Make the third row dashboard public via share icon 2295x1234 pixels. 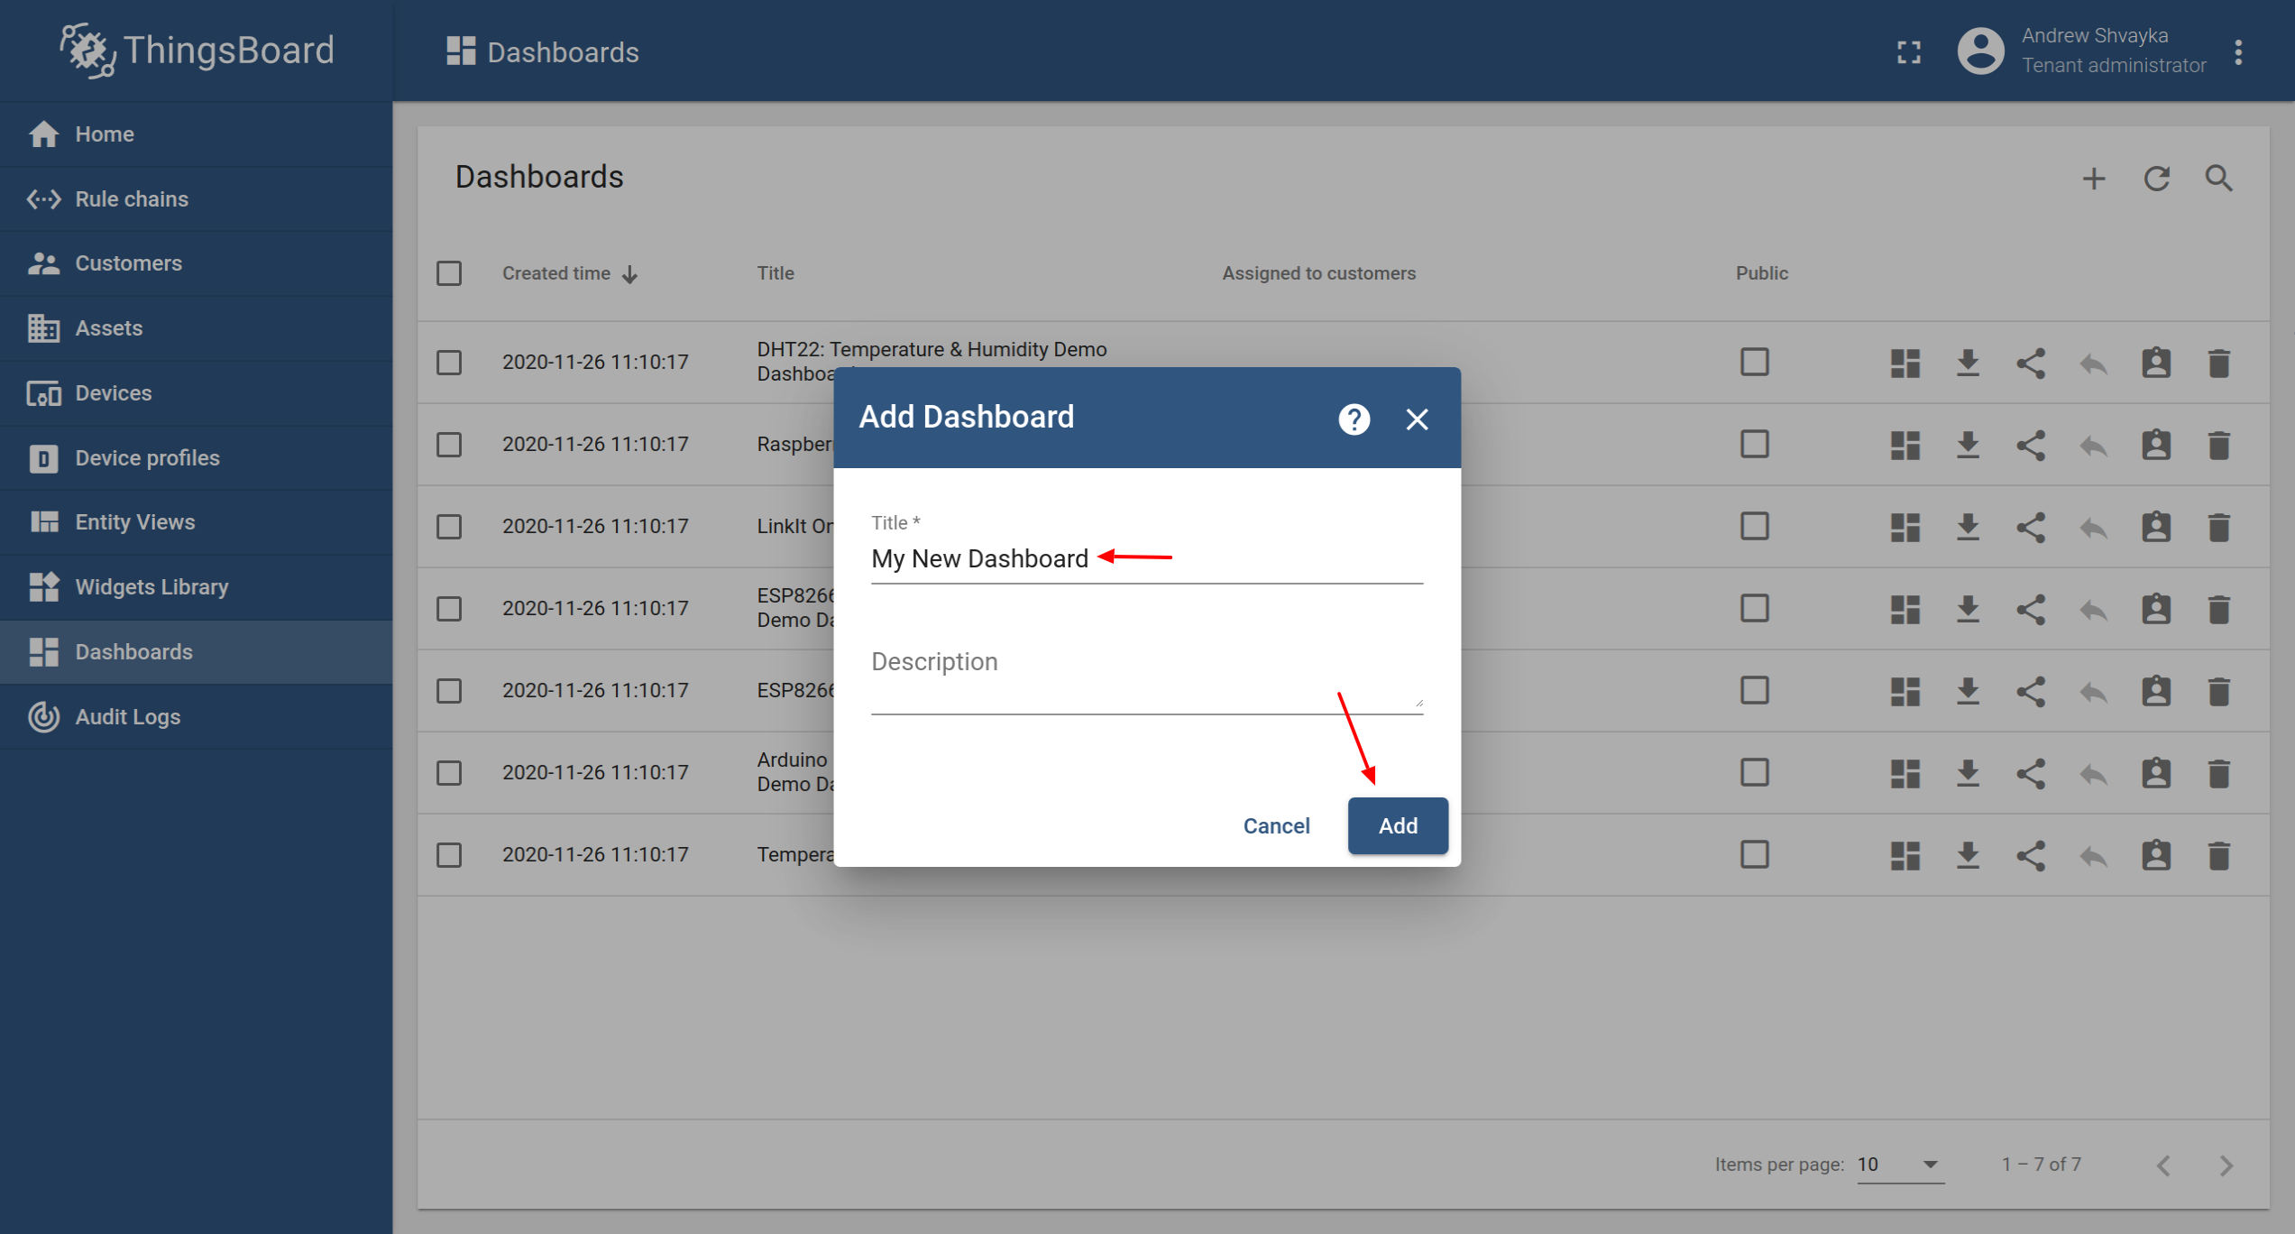pyautogui.click(x=2030, y=527)
